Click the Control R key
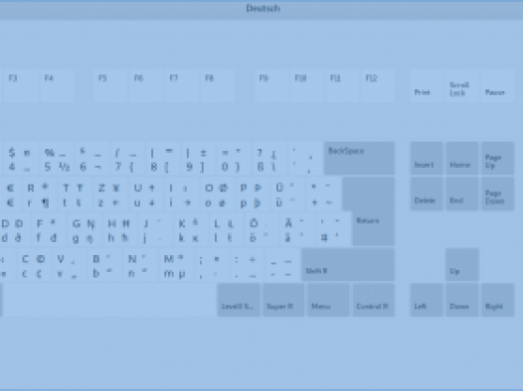523x391 pixels. pos(374,300)
